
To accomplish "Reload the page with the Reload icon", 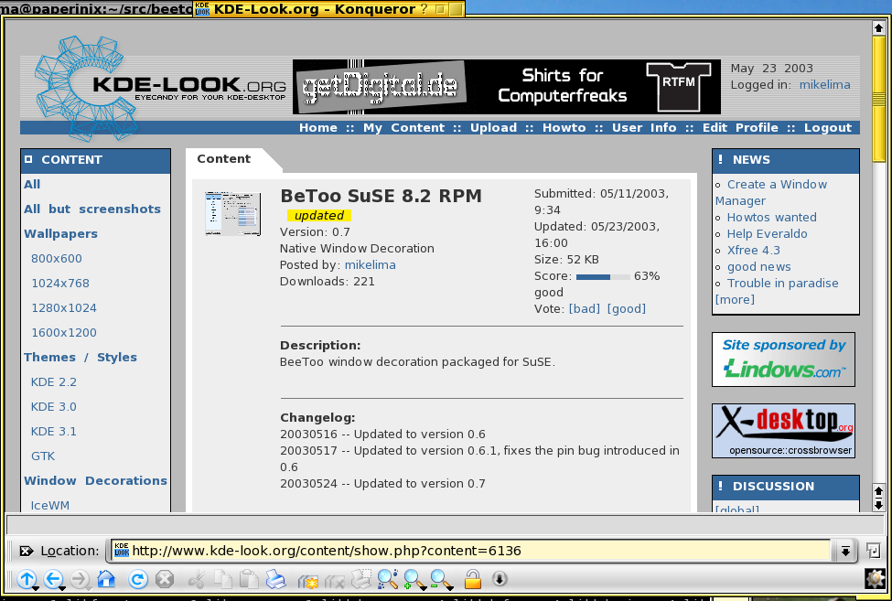I will point(137,579).
